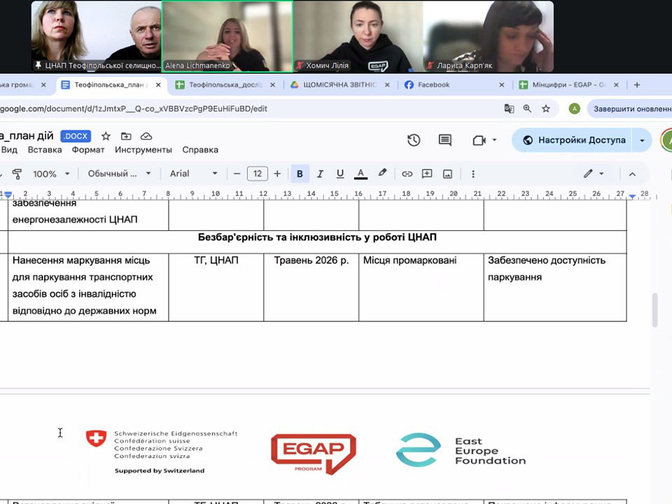Click the paint format roller icon
This screenshot has height=504, width=672.
click(x=17, y=174)
